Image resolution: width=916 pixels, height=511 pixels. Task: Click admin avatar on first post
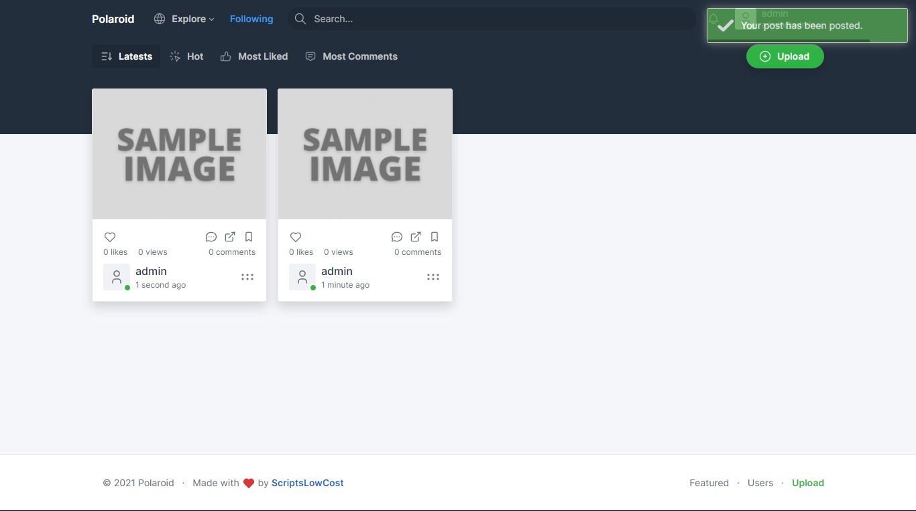(117, 277)
